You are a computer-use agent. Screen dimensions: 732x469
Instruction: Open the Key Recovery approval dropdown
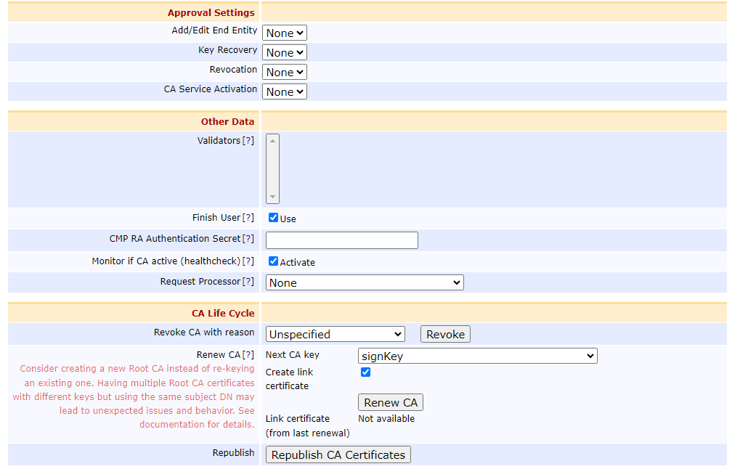[285, 52]
